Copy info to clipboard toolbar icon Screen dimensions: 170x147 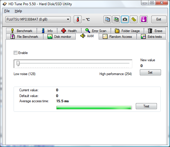click(x=107, y=19)
